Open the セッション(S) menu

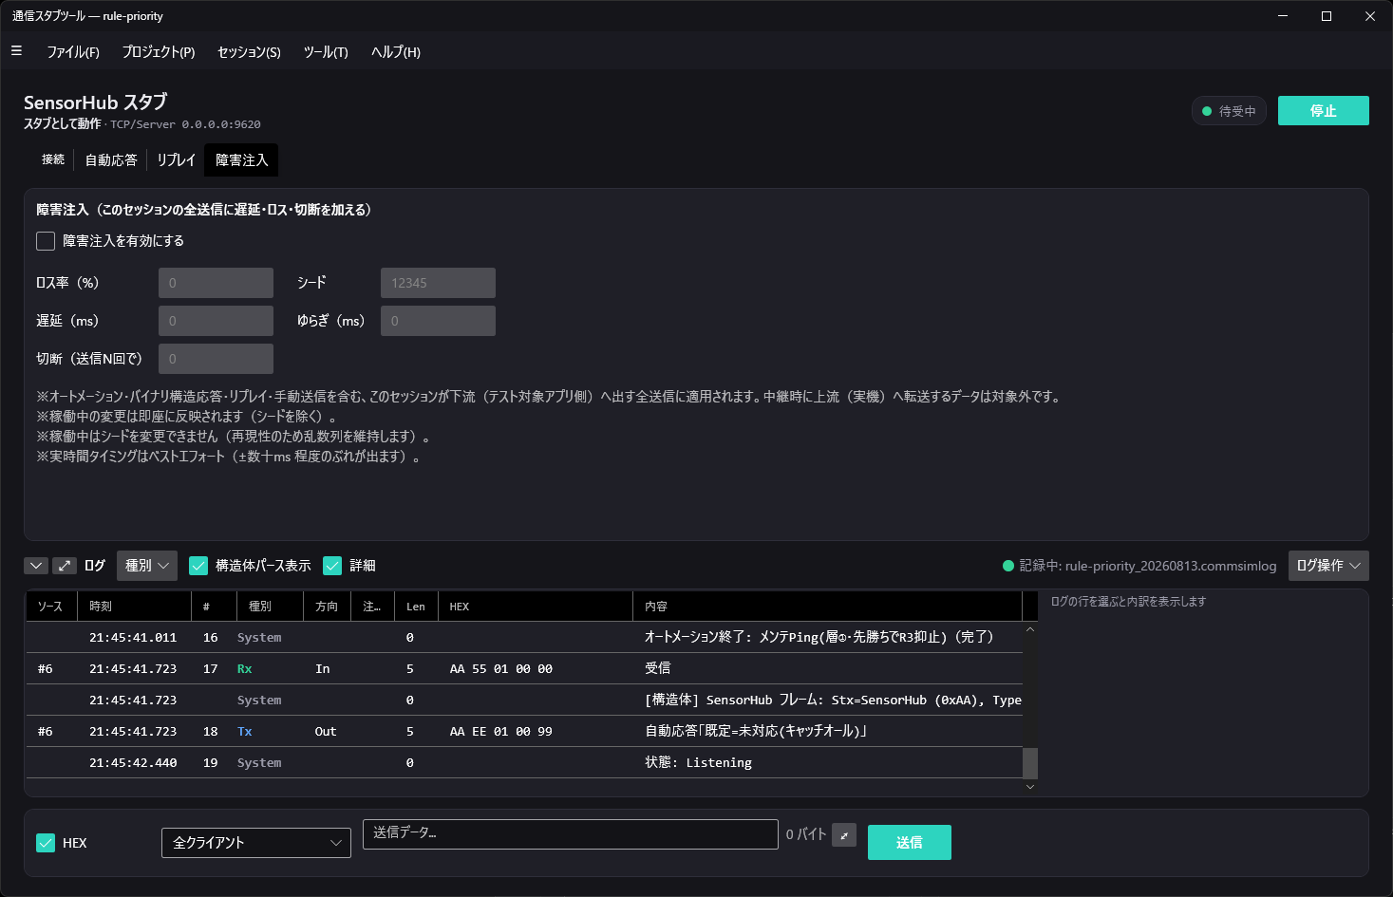(x=249, y=52)
